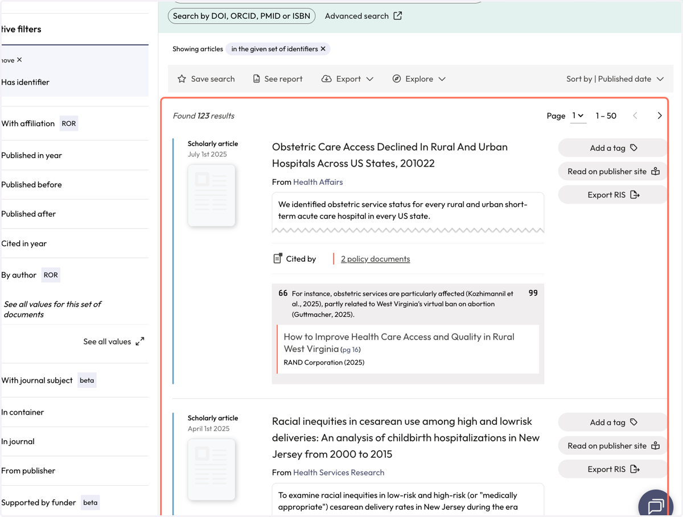683x517 pixels.
Task: Click the Export cloud download icon
Action: tap(326, 79)
